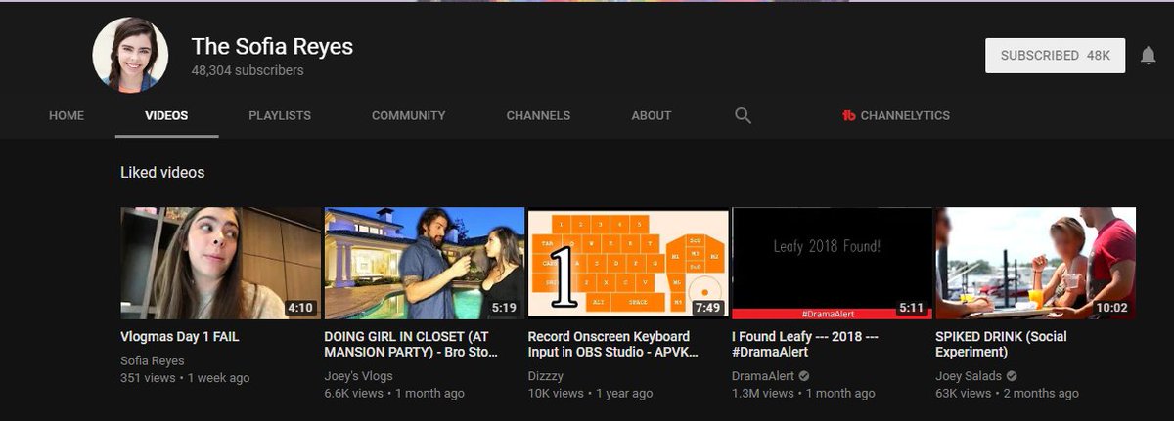Open the Playlists tab
Viewport: 1174px width, 421px height.
pyautogui.click(x=280, y=115)
